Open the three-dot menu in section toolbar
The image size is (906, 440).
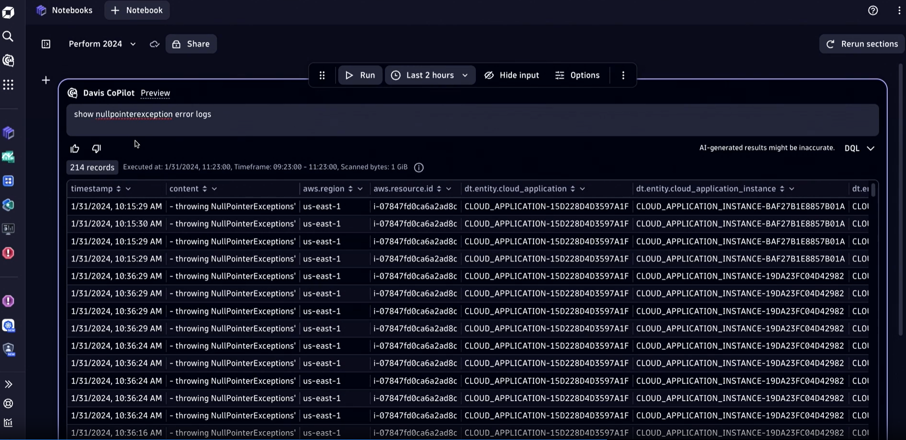point(623,75)
